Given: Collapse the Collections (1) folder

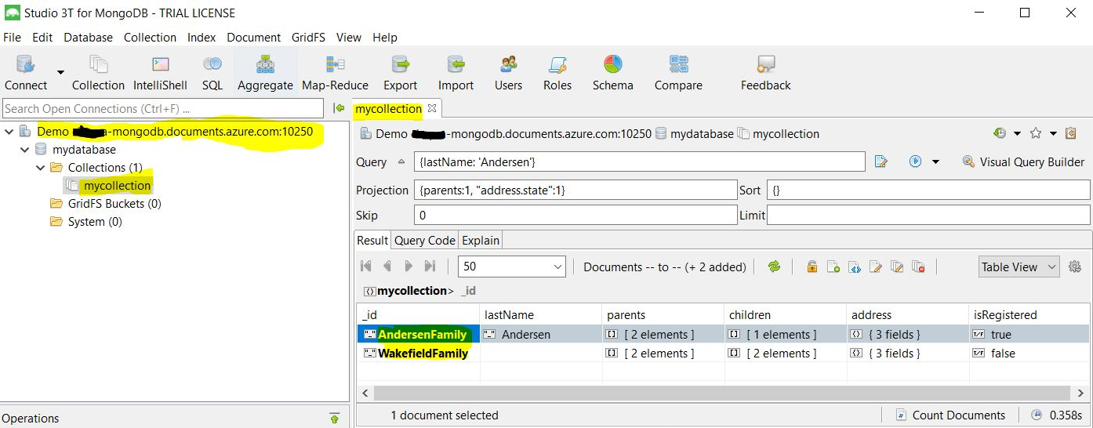Looking at the screenshot, I should tap(40, 168).
